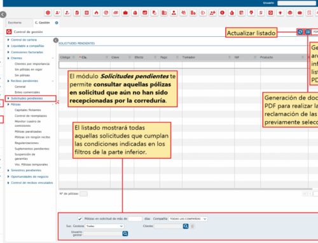Sort by the Producto column header
Image resolution: width=318 pixels, height=243 pixels.
[x=266, y=57]
